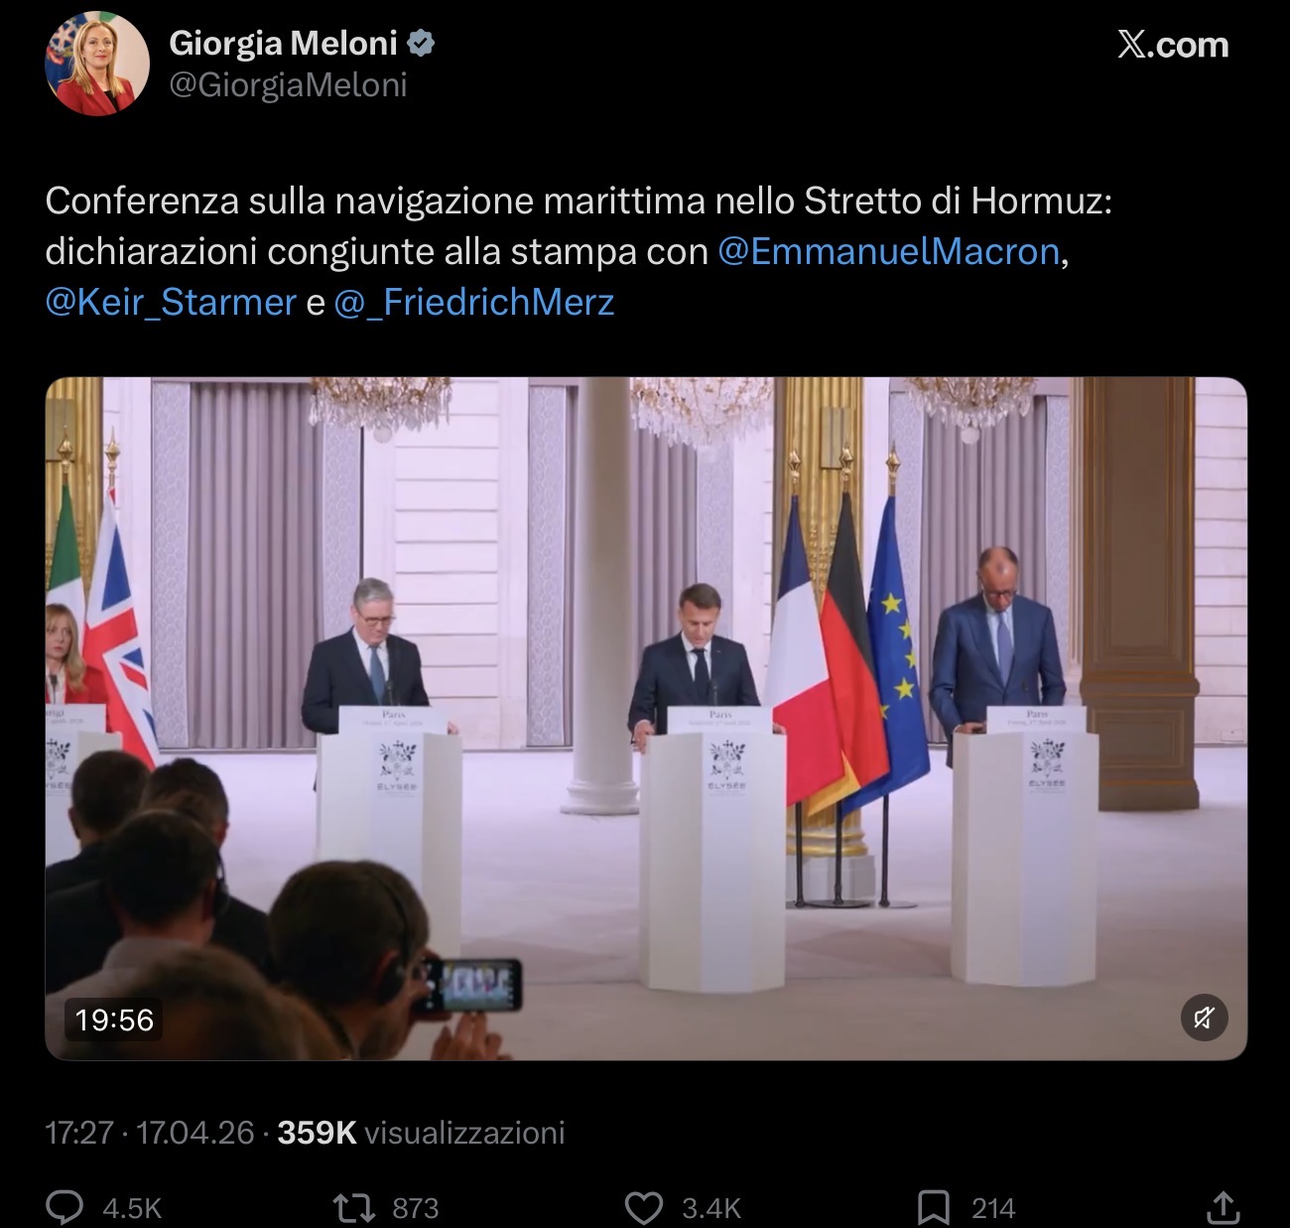The image size is (1290, 1228).
Task: Click the 19:56 video duration label
Action: click(x=114, y=1020)
